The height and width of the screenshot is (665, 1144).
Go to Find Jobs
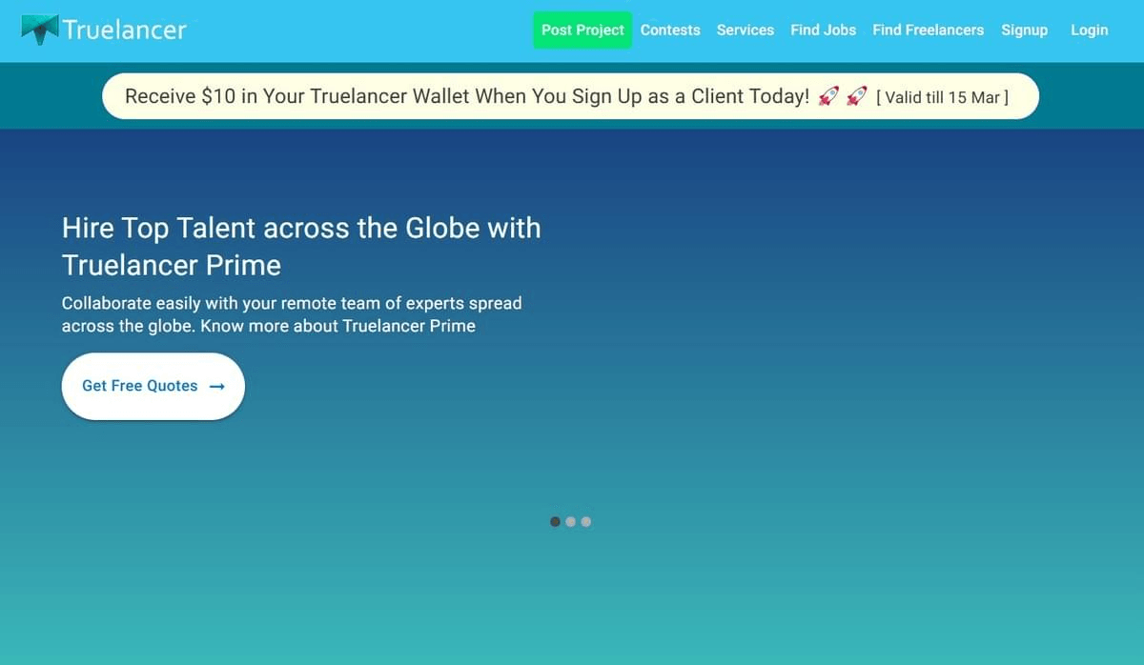(x=824, y=30)
